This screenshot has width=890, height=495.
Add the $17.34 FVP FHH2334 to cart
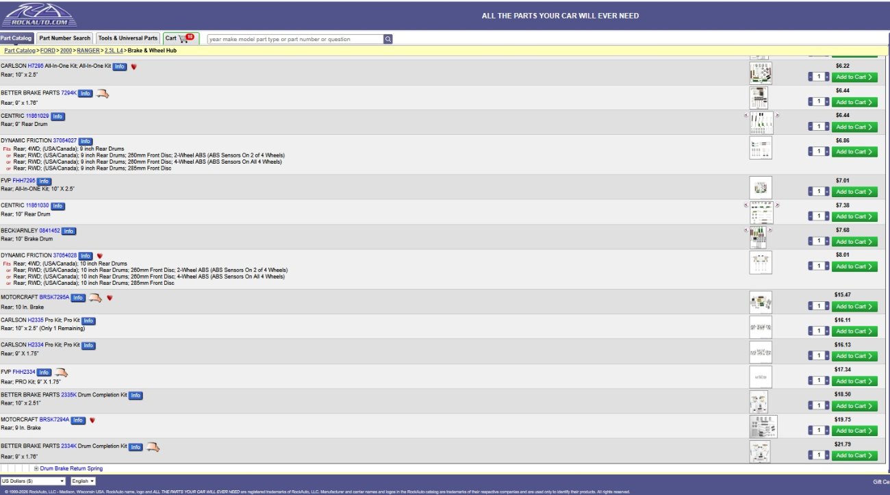pyautogui.click(x=854, y=381)
